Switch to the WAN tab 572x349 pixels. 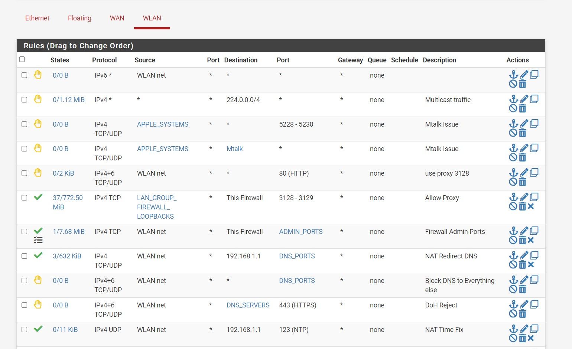coord(117,18)
